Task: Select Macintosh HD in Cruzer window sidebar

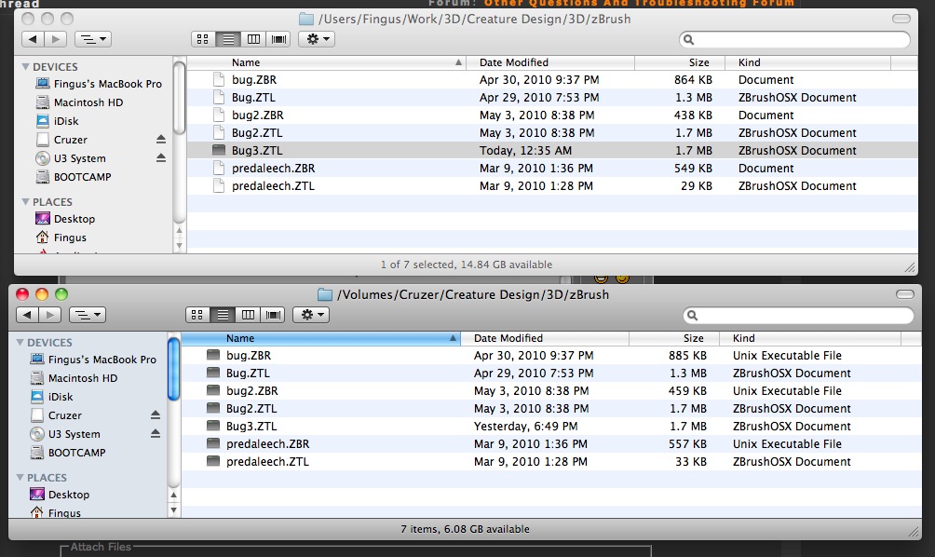Action: (x=74, y=378)
